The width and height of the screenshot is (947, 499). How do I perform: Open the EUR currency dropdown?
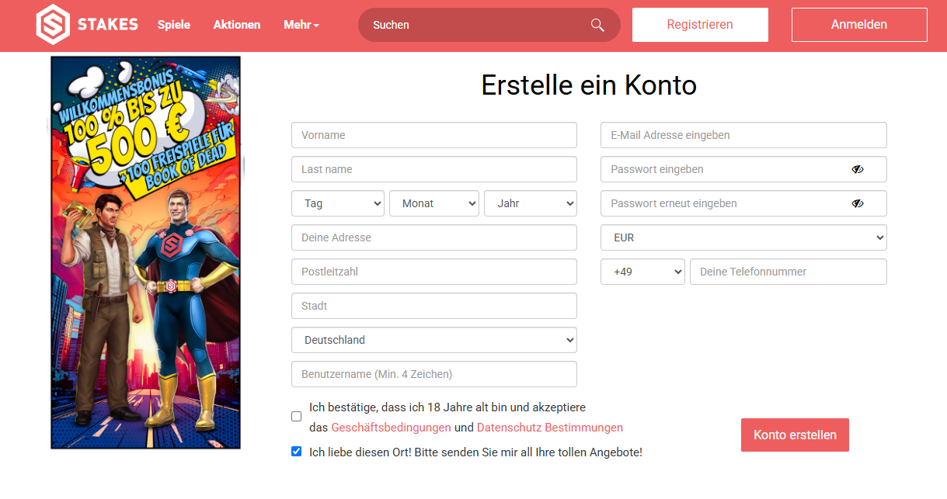tap(743, 237)
